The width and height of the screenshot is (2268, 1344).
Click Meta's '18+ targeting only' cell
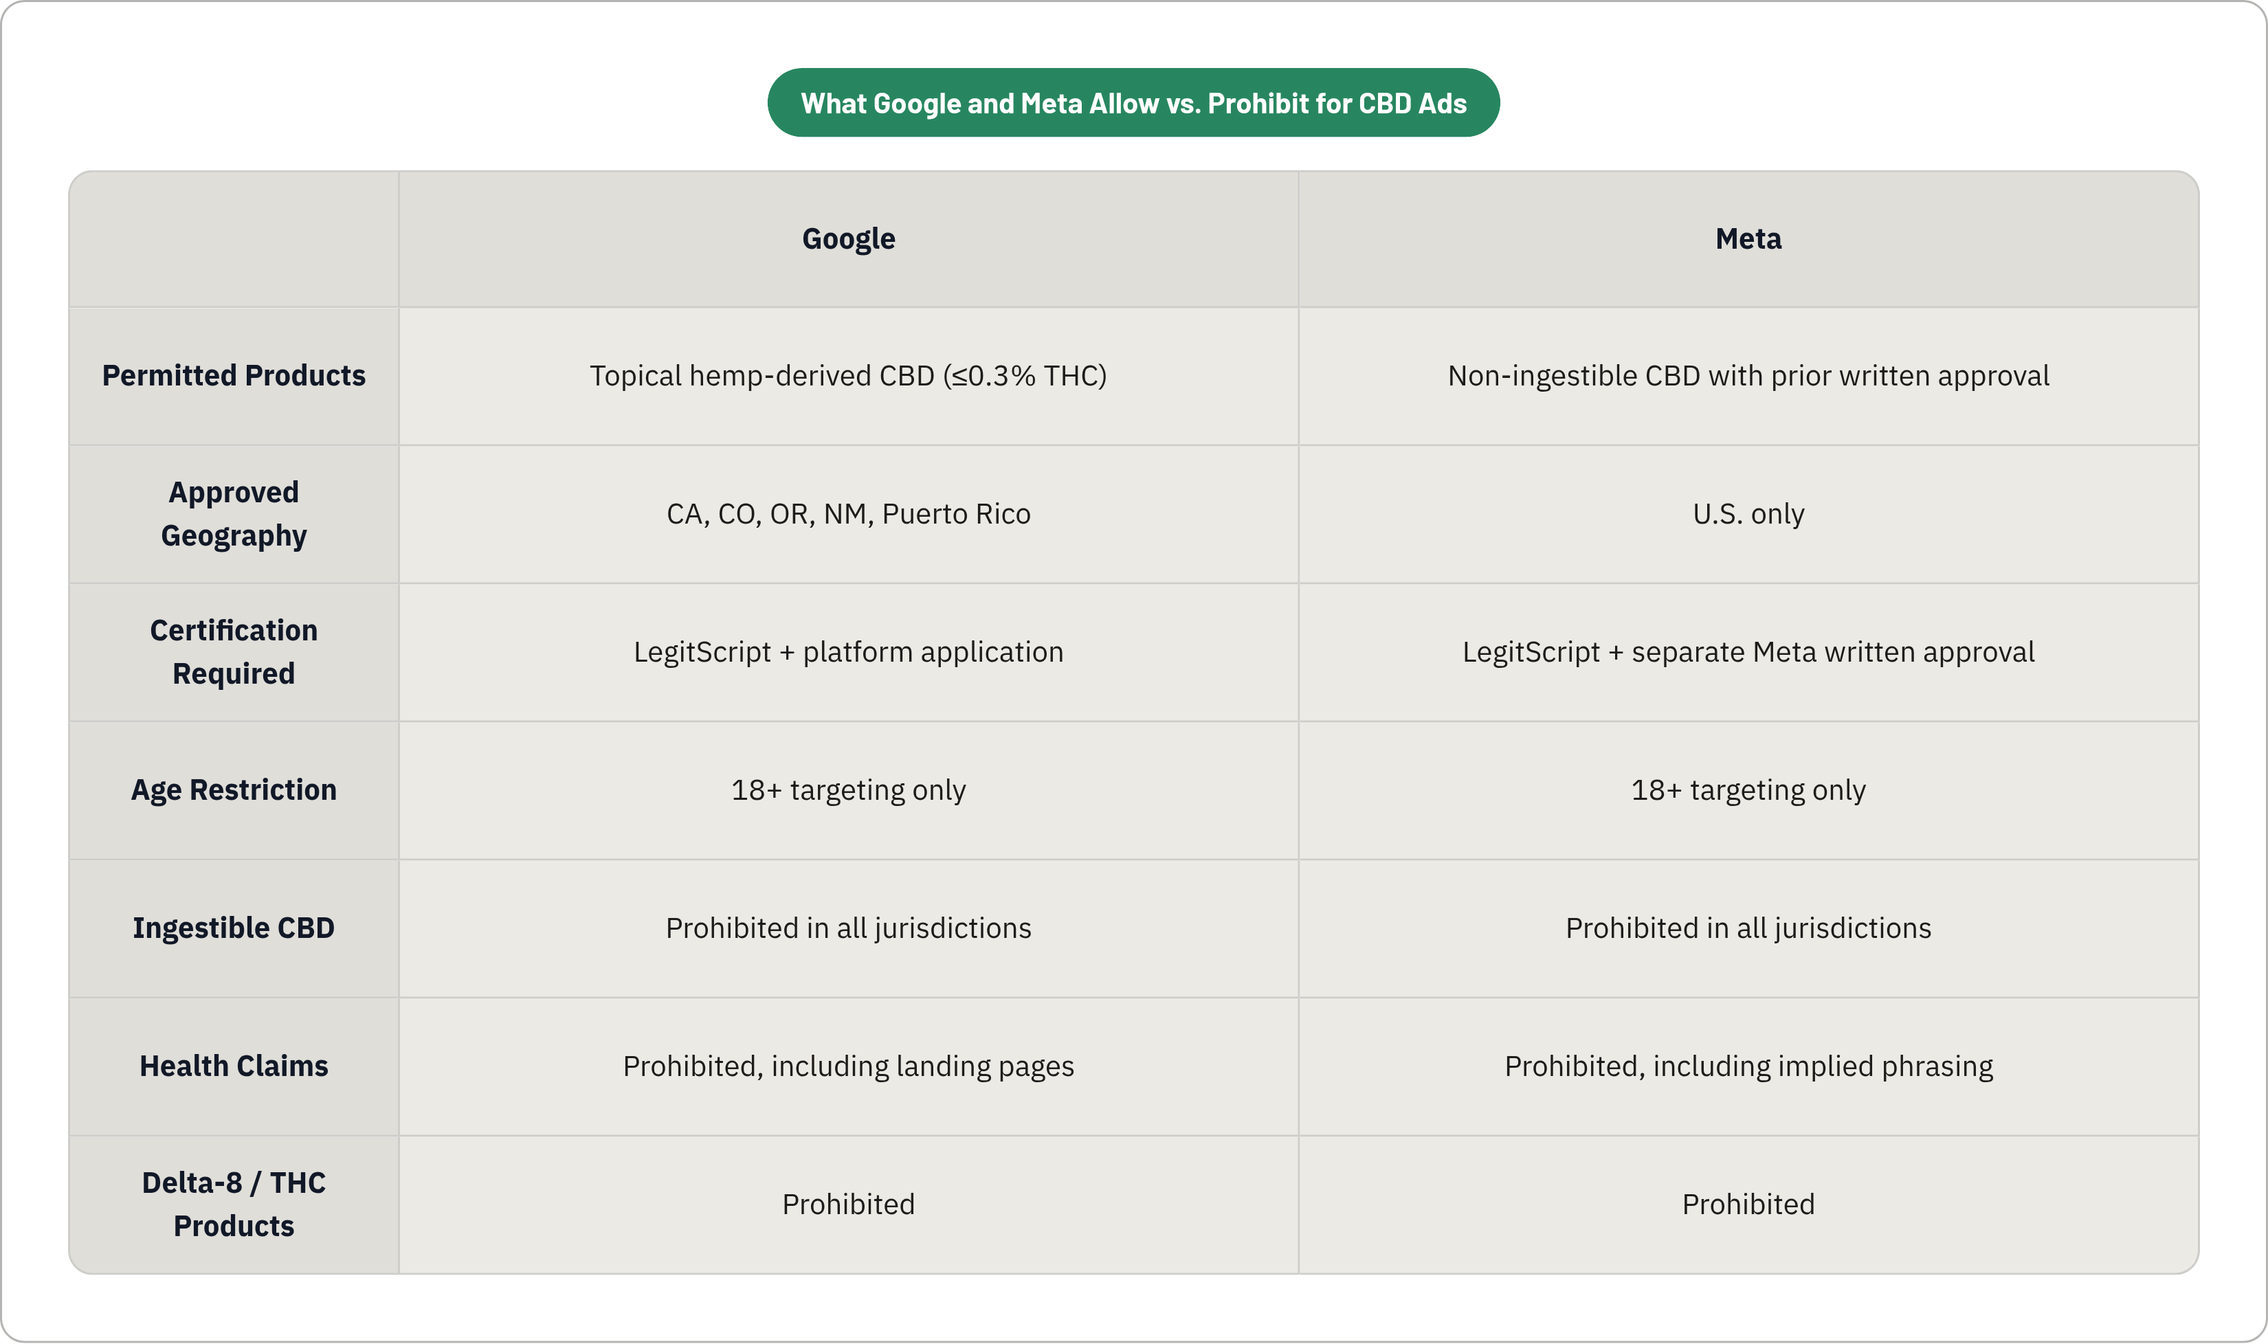1748,789
